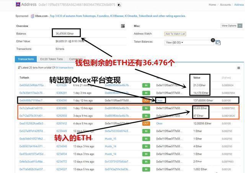
Task: Click the sort icon beside "Latest 25 txns"
Action: coord(19,67)
